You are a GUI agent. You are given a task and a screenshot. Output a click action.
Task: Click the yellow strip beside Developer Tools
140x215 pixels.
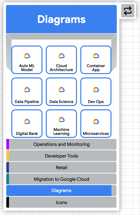[x=8, y=156]
